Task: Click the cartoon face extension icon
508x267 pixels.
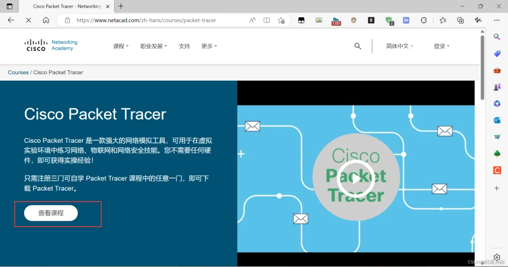Action: coord(354,20)
